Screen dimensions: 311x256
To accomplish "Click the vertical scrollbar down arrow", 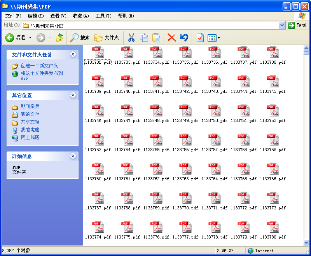I will [x=306, y=242].
